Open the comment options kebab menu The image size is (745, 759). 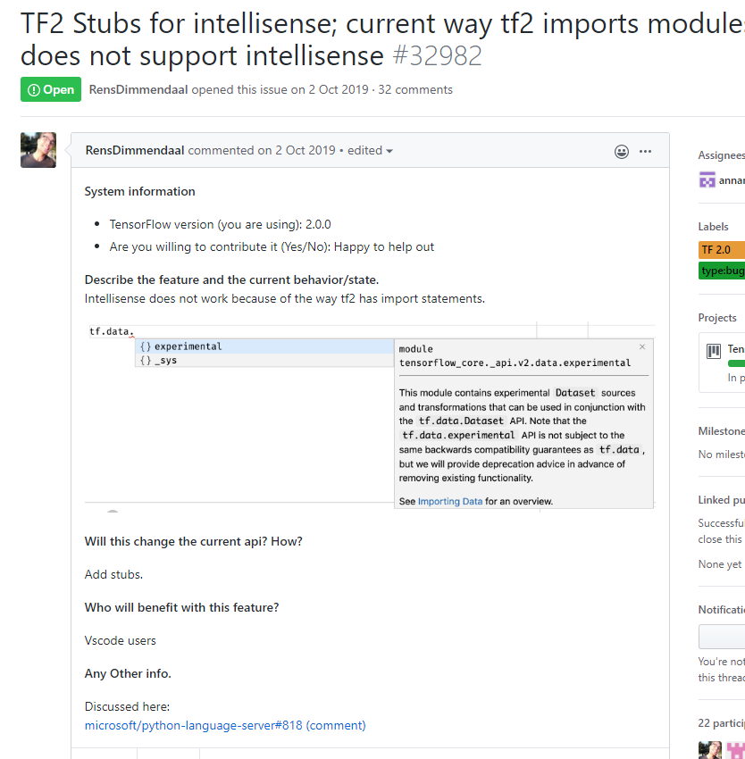(x=645, y=151)
